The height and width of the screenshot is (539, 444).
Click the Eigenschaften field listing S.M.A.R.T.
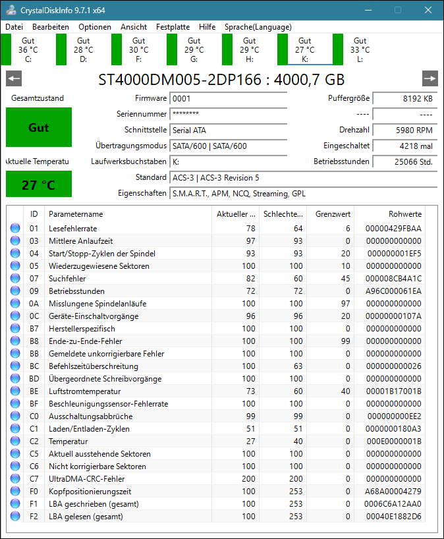(x=304, y=193)
